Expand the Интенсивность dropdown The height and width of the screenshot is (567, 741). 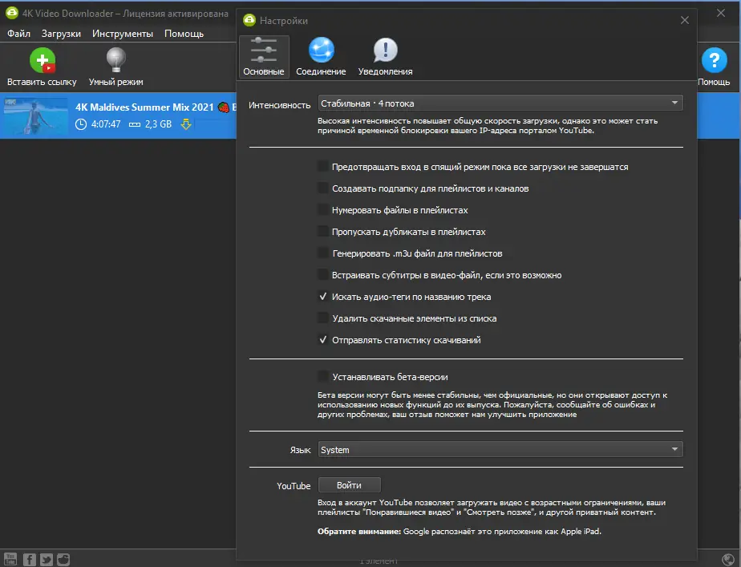point(500,103)
